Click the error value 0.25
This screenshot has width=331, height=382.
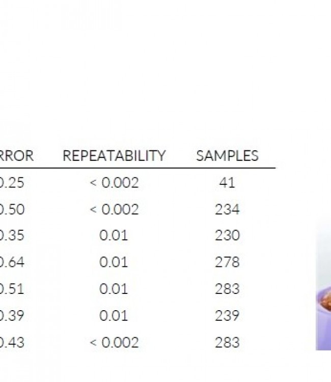coord(12,183)
